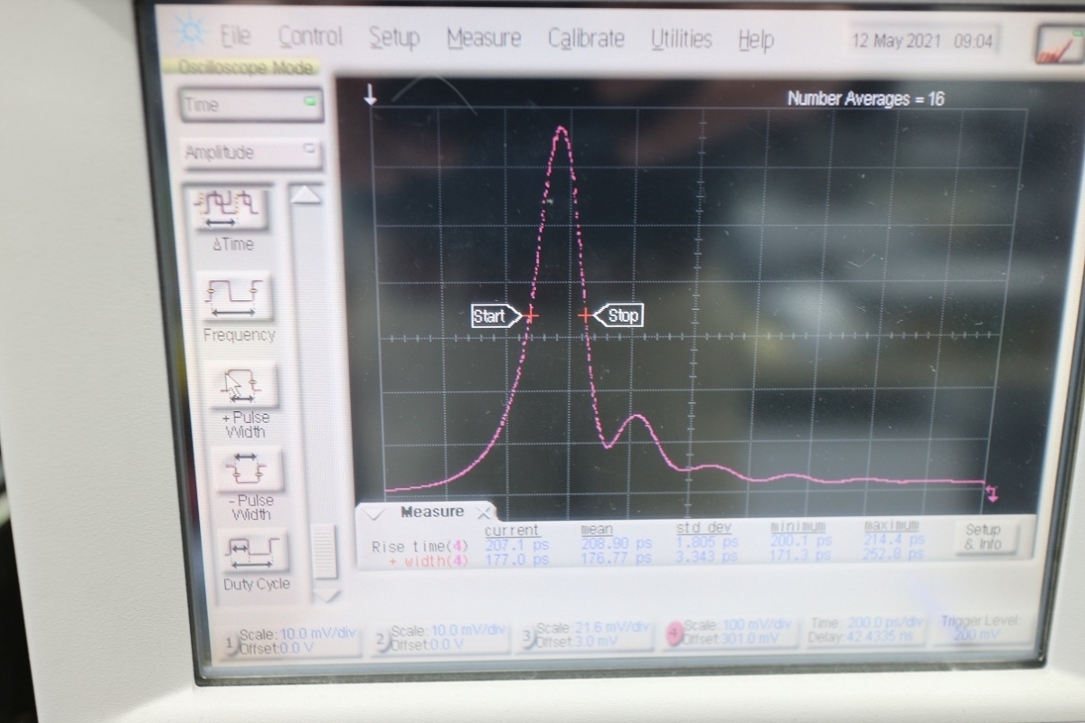Screen dimensions: 1085x723
Task: Select the Duty Cycle measurement icon
Action: (x=256, y=549)
